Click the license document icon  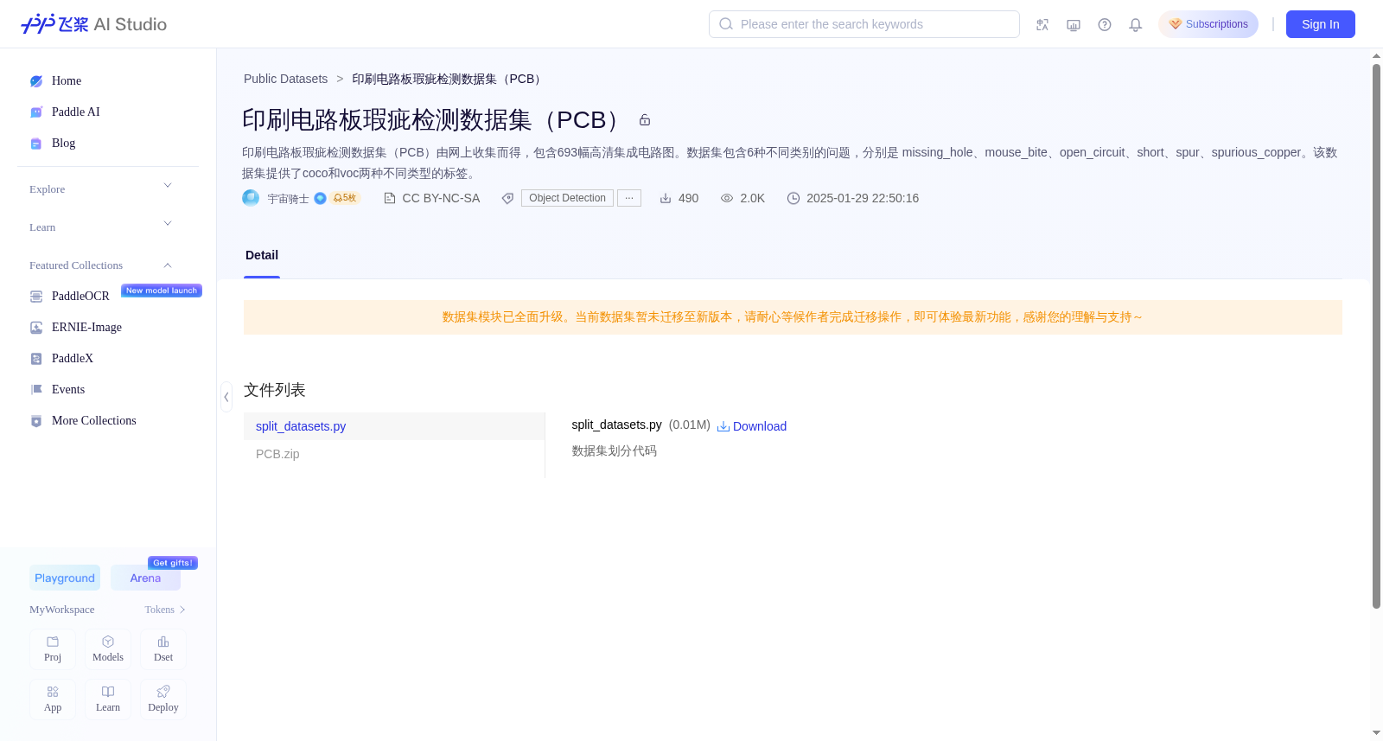point(390,198)
